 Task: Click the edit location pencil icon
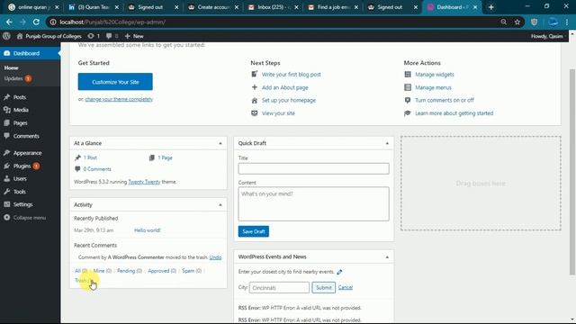[x=339, y=272]
